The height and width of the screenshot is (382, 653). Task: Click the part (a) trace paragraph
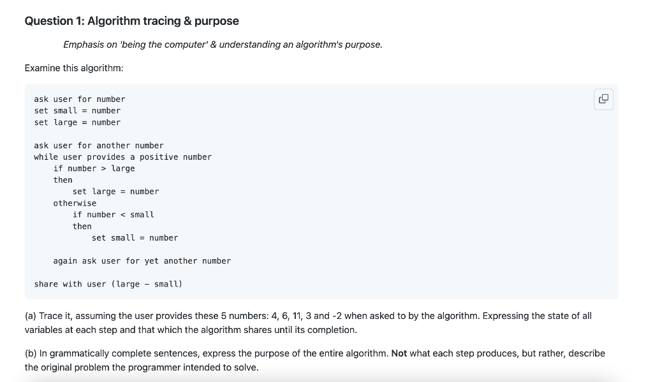308,323
